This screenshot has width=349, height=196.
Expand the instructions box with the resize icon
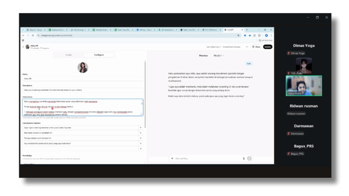point(141,114)
